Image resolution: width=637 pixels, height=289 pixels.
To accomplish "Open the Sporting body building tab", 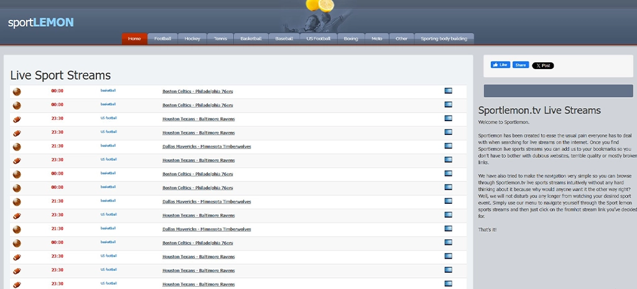I will point(444,39).
